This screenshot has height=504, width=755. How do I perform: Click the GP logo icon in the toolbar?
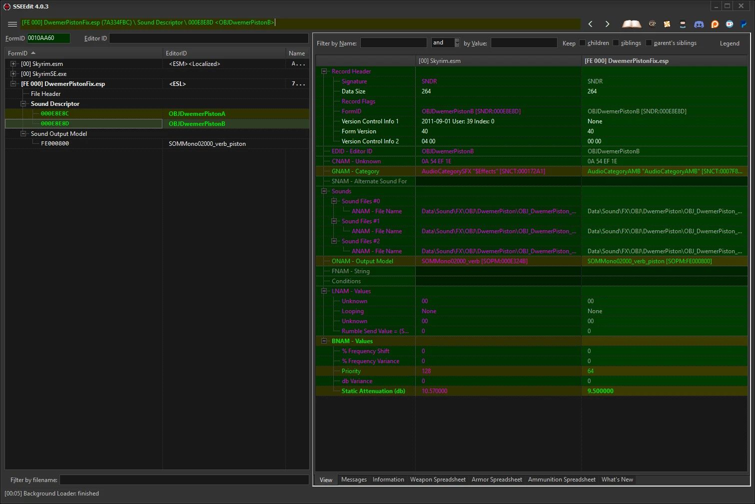(x=652, y=23)
